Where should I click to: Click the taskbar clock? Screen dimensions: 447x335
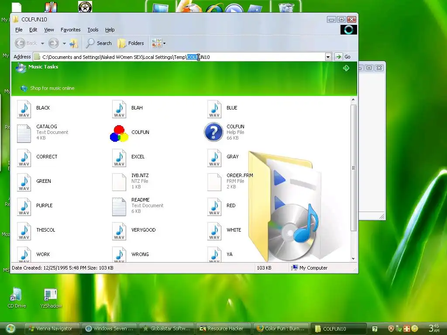434,328
